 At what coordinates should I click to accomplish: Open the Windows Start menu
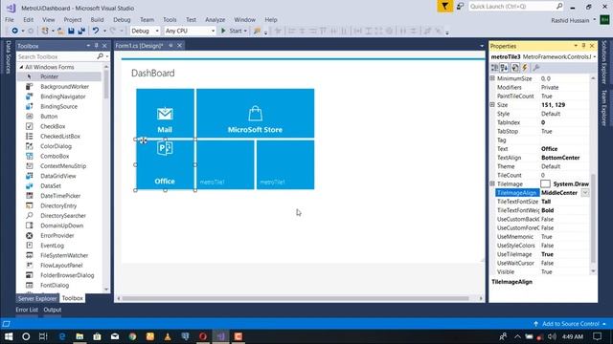click(x=9, y=336)
